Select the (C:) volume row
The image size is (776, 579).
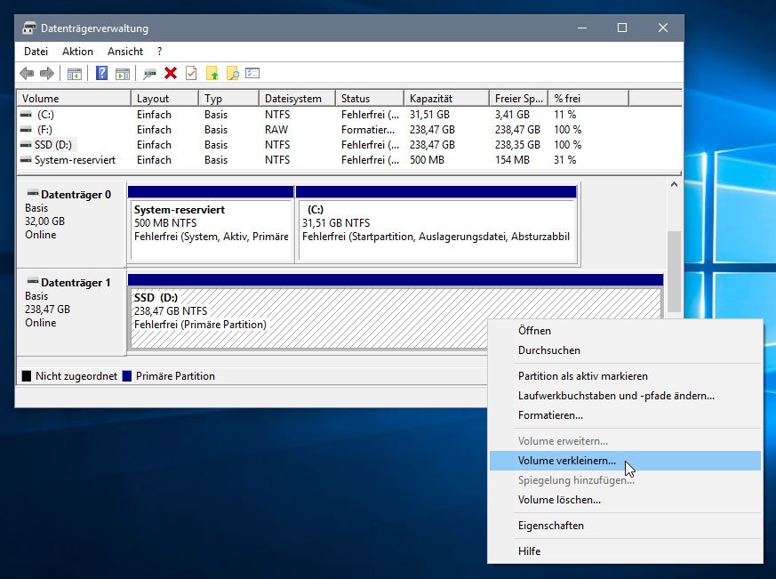coord(349,115)
